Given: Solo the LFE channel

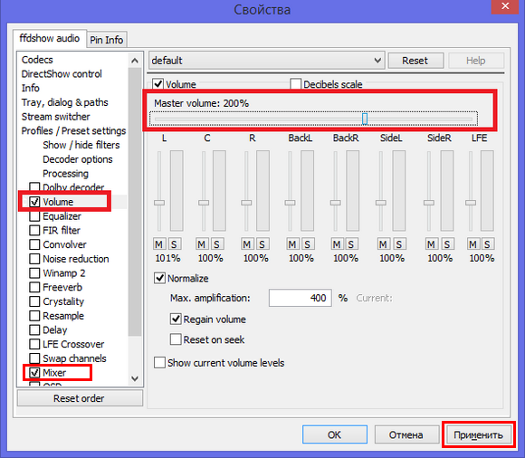Looking at the screenshot, I should click(487, 244).
